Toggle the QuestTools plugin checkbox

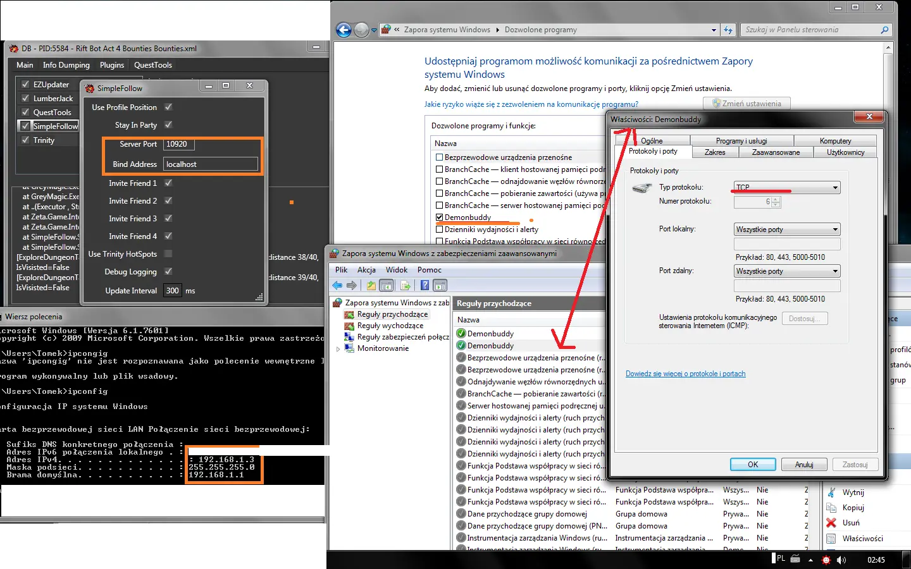[x=25, y=112]
